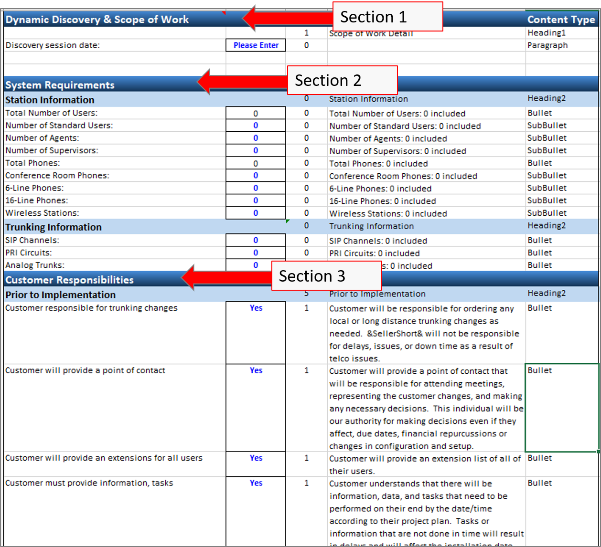Open Yes option for must provide information, tasks

[256, 483]
